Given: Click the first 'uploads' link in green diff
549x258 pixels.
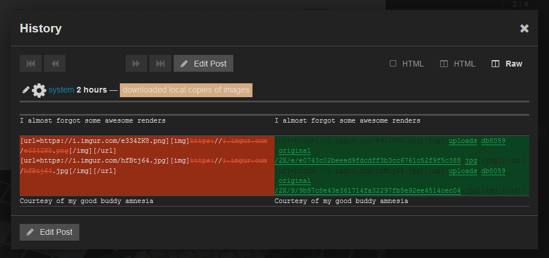Looking at the screenshot, I should [463, 141].
